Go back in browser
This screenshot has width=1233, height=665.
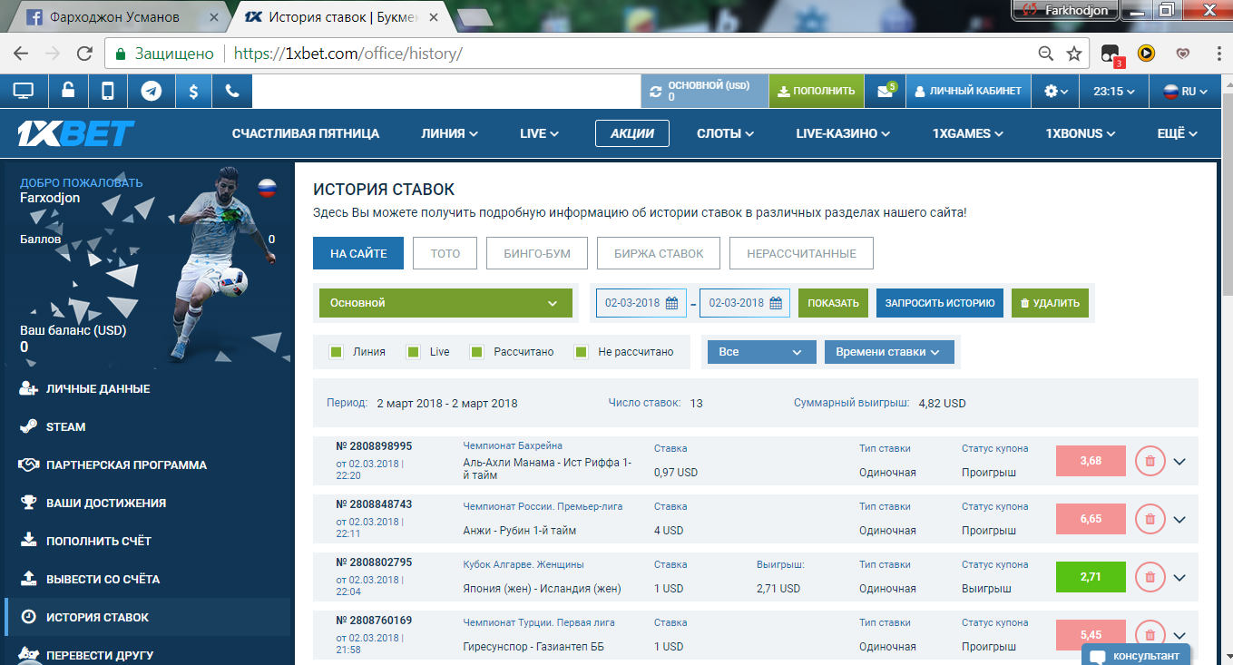tap(22, 54)
